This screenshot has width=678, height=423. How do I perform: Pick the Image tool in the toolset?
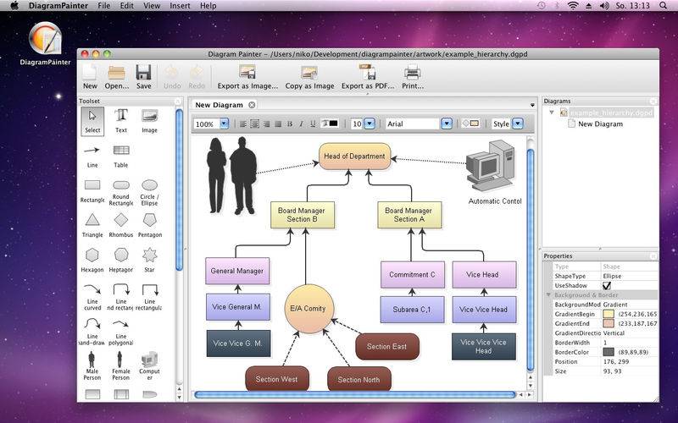tap(150, 121)
